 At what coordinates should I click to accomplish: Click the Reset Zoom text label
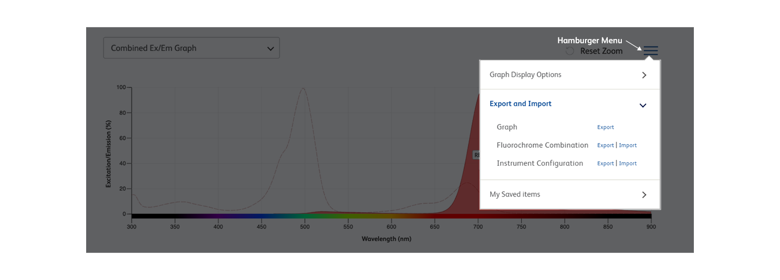coord(601,51)
